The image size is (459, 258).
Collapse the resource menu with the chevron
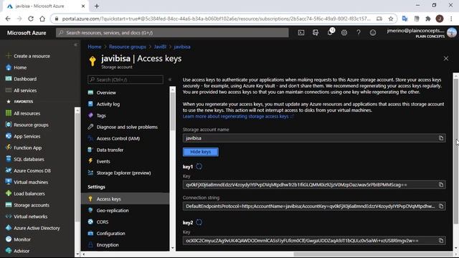pos(170,80)
